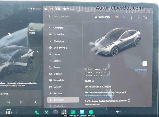Tap the AI Computer: Full Self-Driving Computer 4 text
Viewport: 159px width, 117px height.
(x=105, y=92)
